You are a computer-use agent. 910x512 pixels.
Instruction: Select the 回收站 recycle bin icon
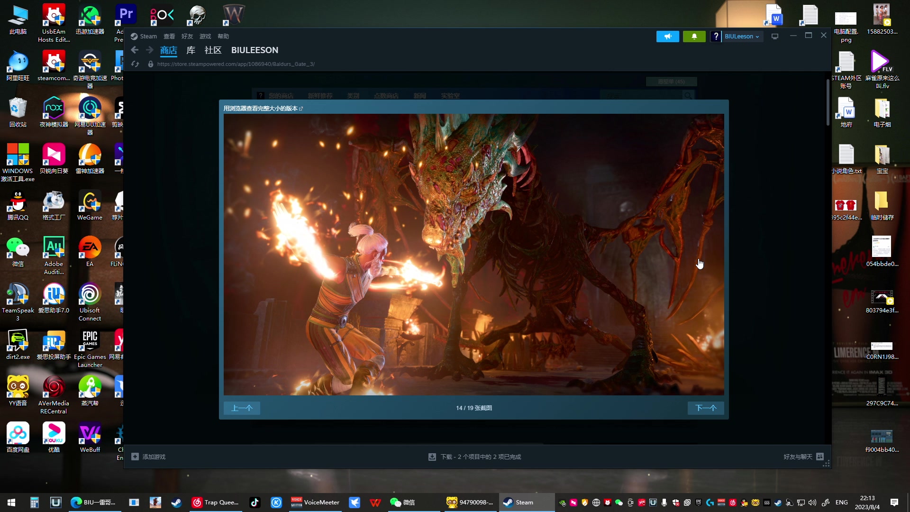[x=18, y=113]
